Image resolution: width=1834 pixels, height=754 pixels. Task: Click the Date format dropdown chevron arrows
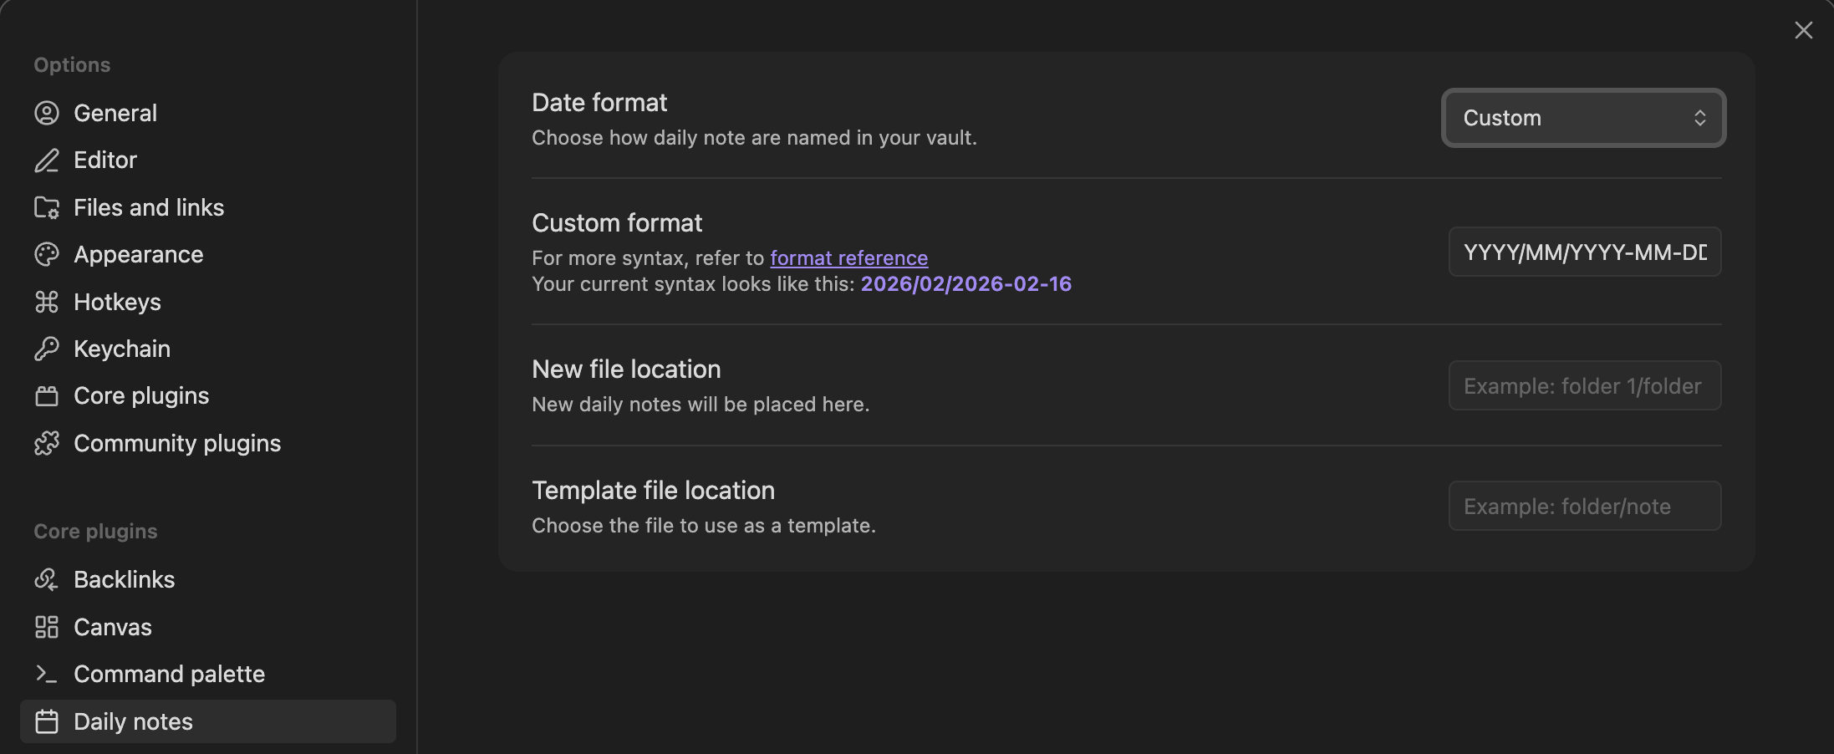[x=1699, y=118]
